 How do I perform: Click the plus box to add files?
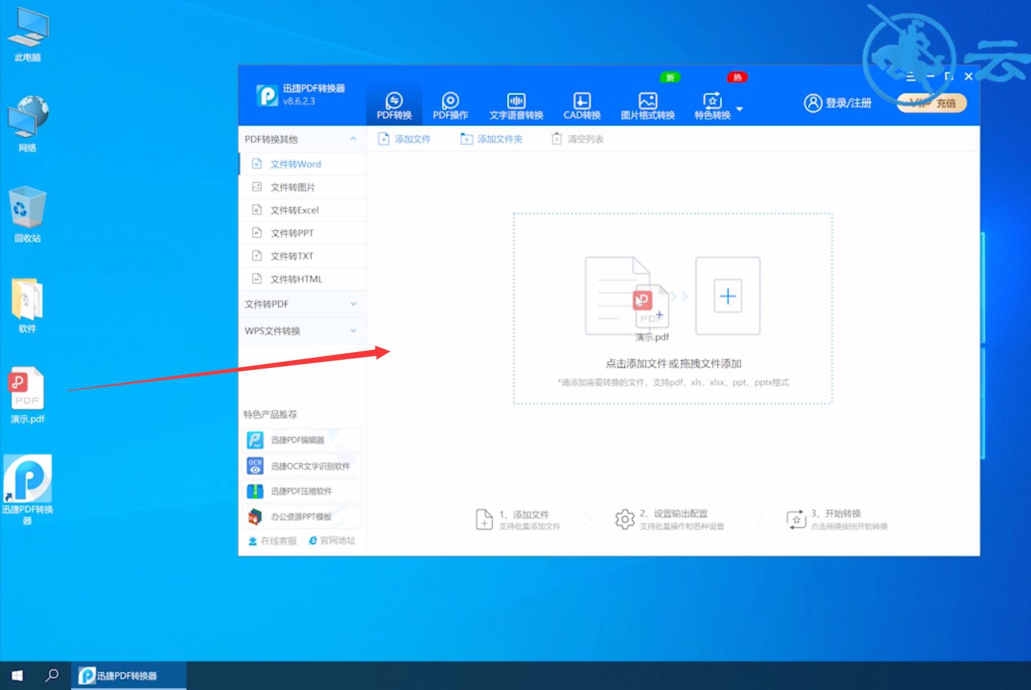727,296
